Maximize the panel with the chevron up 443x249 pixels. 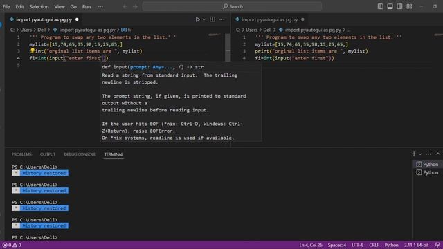438,154
